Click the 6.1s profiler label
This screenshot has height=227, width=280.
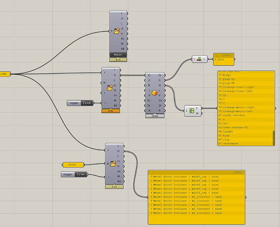tap(118, 60)
